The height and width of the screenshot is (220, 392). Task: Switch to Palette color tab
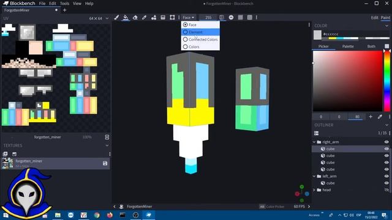click(x=348, y=46)
